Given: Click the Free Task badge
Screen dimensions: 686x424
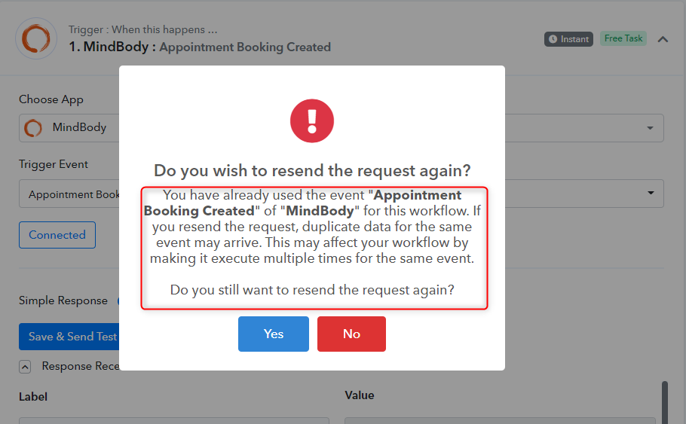Looking at the screenshot, I should tap(623, 38).
